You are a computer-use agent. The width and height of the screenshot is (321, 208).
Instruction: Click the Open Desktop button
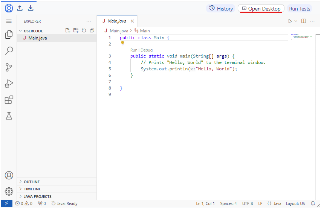(x=261, y=9)
